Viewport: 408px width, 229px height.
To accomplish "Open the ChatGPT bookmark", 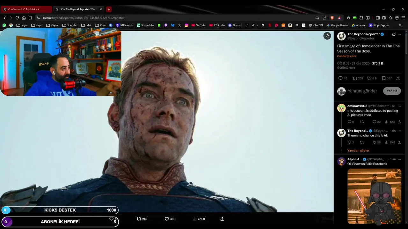I will [x=316, y=25].
